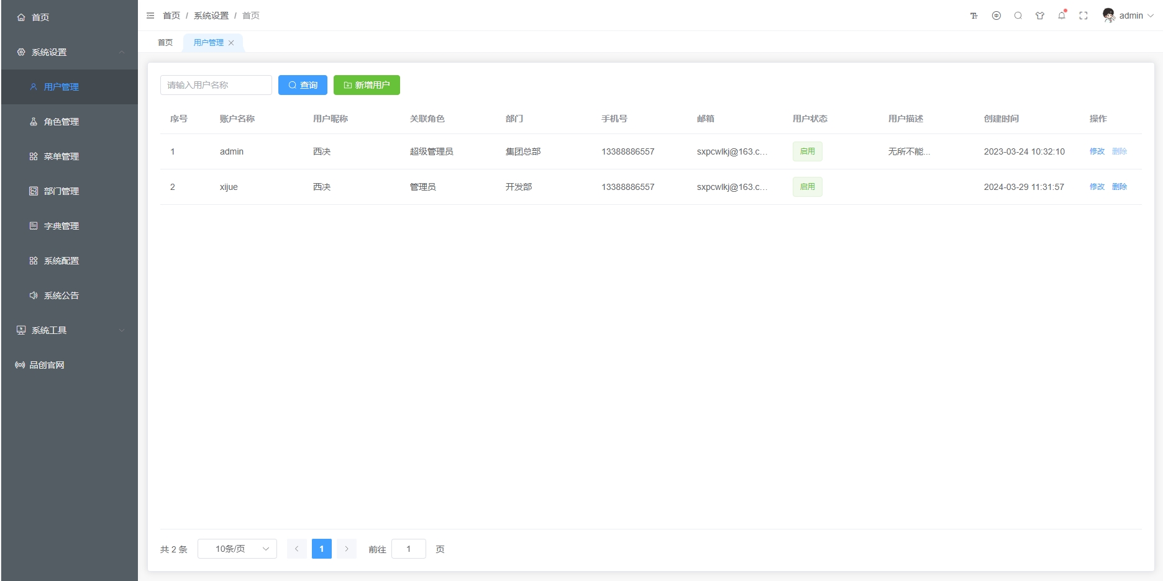Switch to the 首页 tab

tap(165, 43)
